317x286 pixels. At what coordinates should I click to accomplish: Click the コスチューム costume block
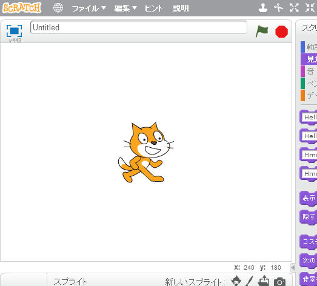pyautogui.click(x=309, y=242)
